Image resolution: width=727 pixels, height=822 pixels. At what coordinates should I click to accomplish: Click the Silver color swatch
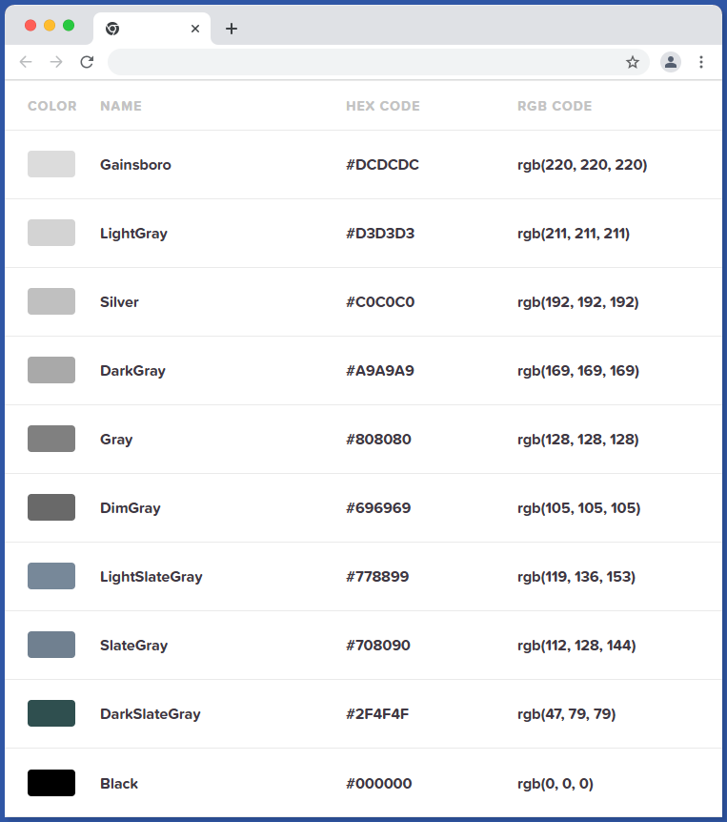(x=51, y=301)
